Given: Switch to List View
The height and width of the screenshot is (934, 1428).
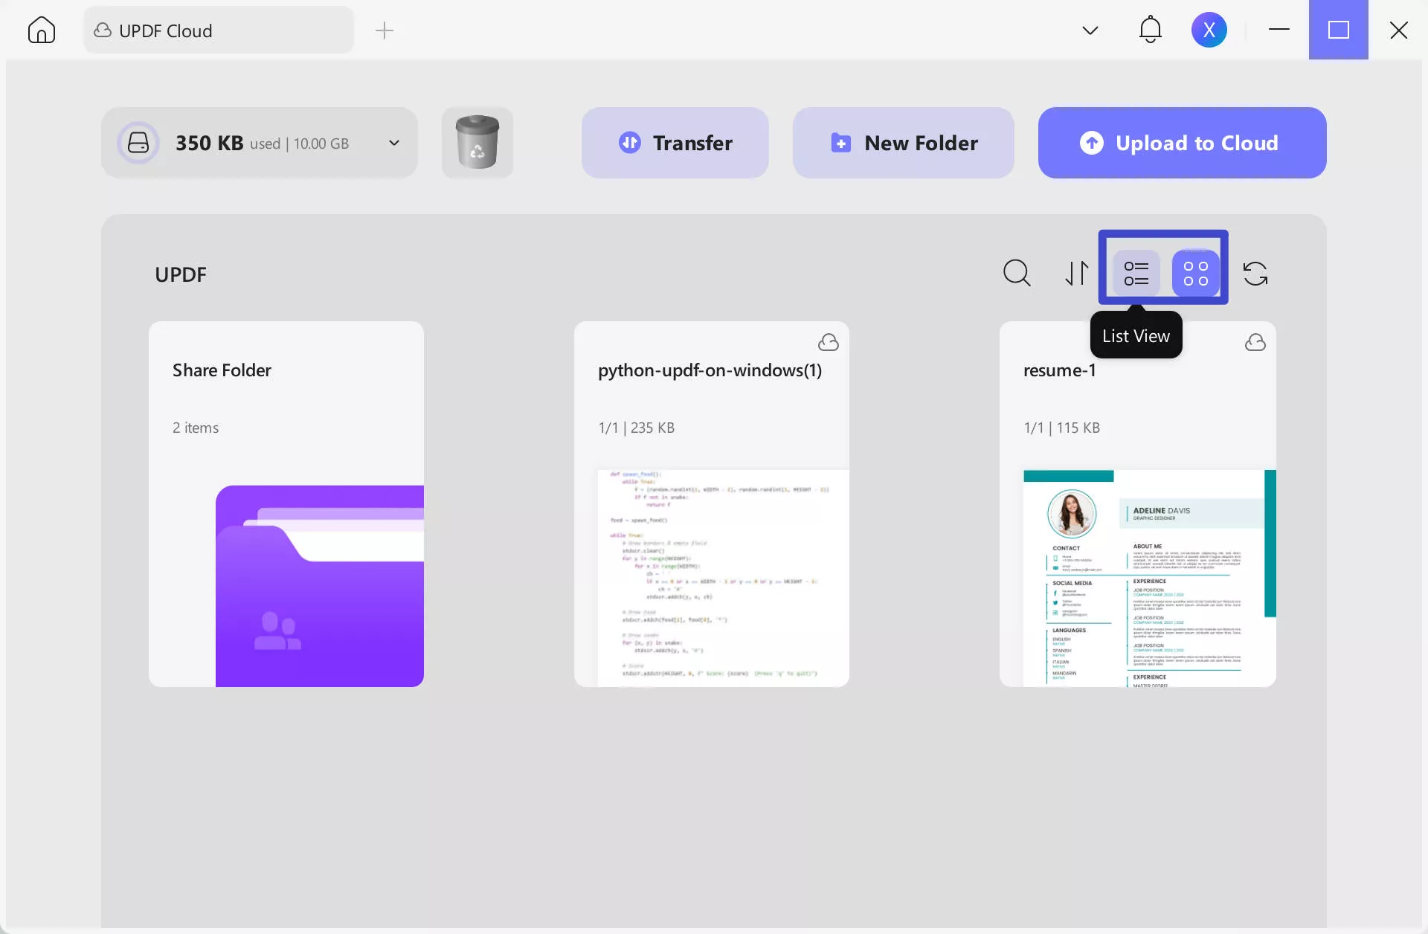Looking at the screenshot, I should click(1136, 274).
